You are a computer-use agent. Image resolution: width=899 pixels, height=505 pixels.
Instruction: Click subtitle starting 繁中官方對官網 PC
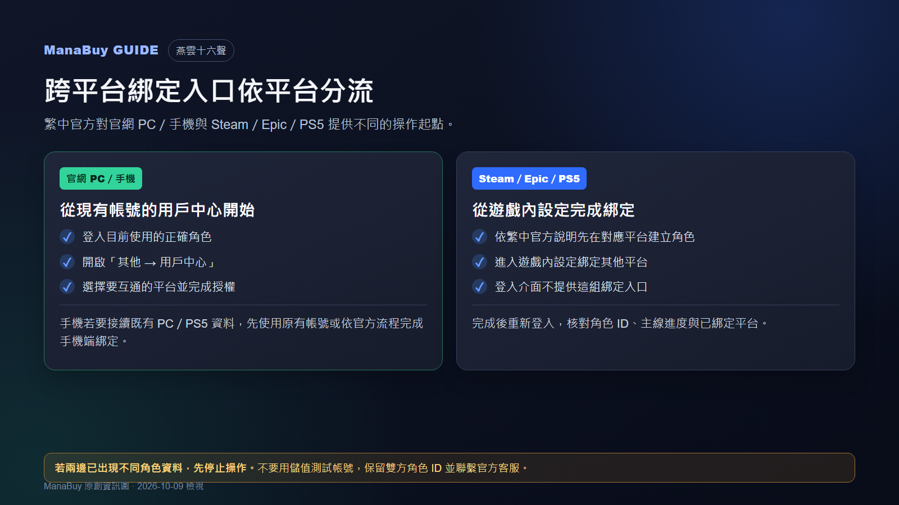[x=248, y=124]
